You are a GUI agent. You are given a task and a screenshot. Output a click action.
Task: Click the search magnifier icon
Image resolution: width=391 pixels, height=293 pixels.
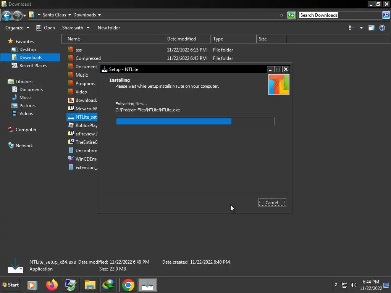(386, 15)
